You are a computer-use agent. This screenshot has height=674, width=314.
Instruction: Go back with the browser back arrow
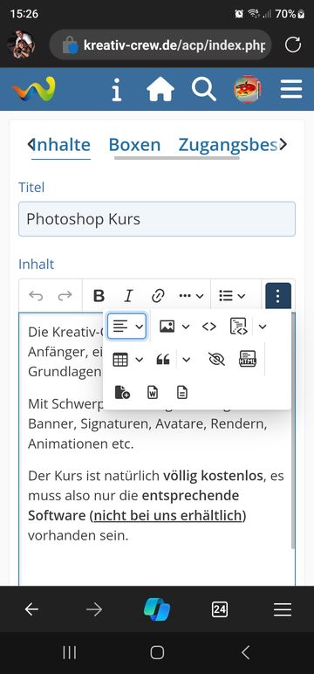pyautogui.click(x=31, y=609)
